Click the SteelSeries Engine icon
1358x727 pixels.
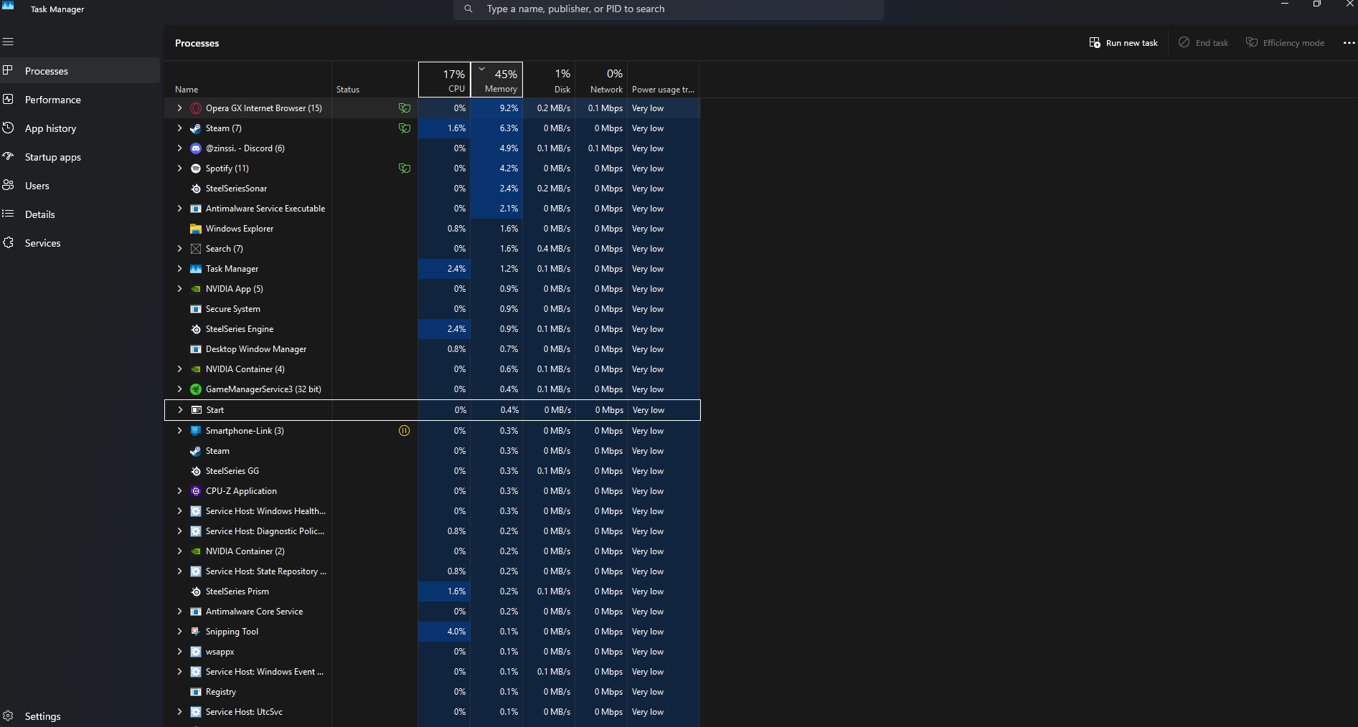point(196,329)
